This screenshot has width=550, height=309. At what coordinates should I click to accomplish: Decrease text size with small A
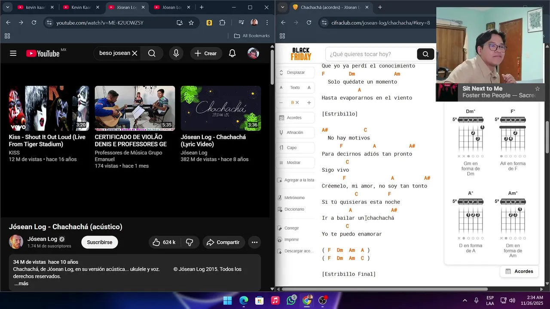tap(281, 88)
